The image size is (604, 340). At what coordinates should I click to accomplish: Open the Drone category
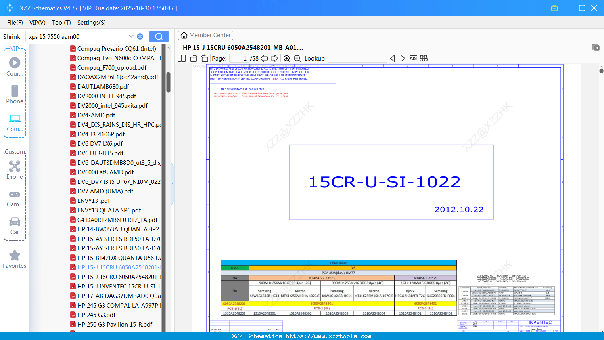tap(15, 170)
